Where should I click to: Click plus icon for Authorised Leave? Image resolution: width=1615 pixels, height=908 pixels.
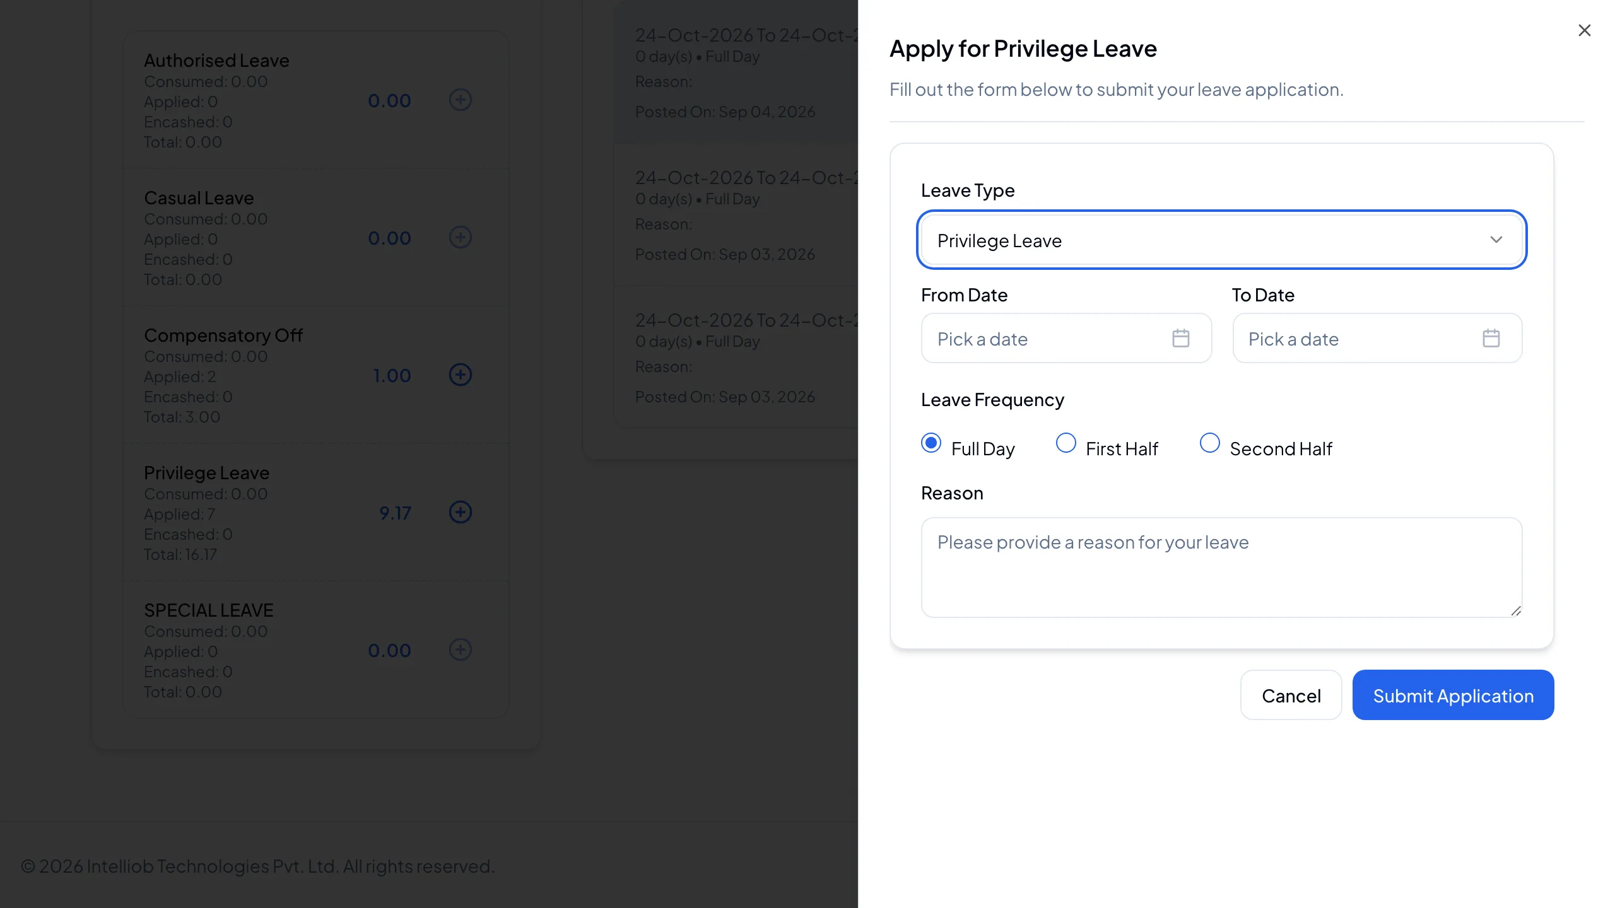click(461, 100)
